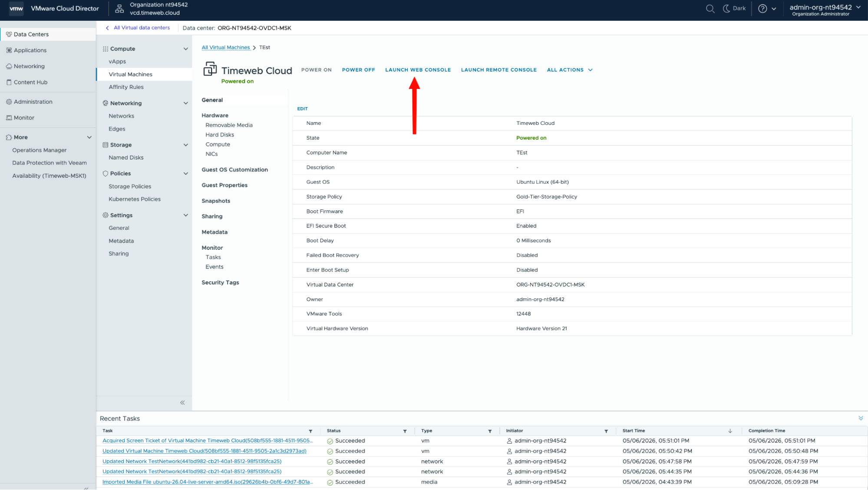Screen dimensions: 868x490
Task: Select Affinity Rules
Action: point(126,87)
